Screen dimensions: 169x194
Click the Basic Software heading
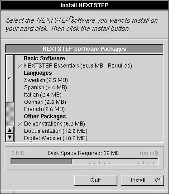(44, 58)
